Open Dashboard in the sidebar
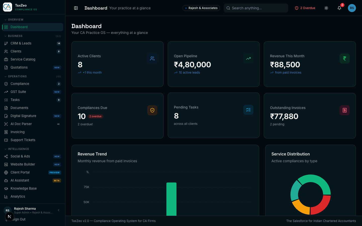 pos(32,27)
